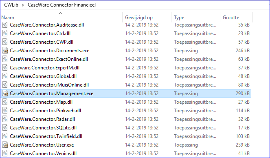
Task: Click the modified date of Auditcase.dll
Action: 142,25
